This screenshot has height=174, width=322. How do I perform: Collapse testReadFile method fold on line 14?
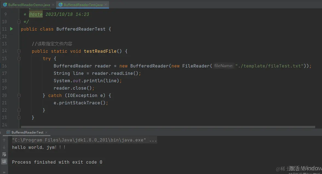click(x=19, y=51)
